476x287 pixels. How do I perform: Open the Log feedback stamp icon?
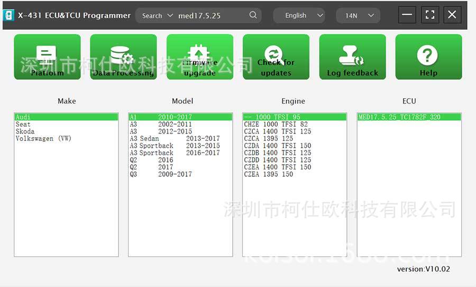point(352,57)
